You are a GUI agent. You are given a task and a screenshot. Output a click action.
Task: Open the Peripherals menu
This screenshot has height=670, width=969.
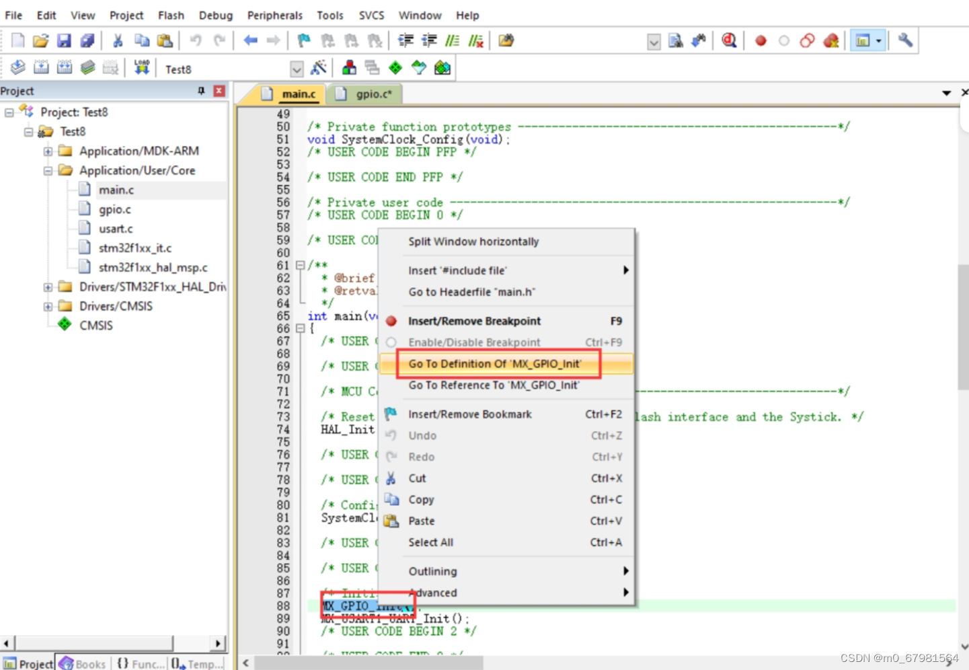pyautogui.click(x=274, y=15)
